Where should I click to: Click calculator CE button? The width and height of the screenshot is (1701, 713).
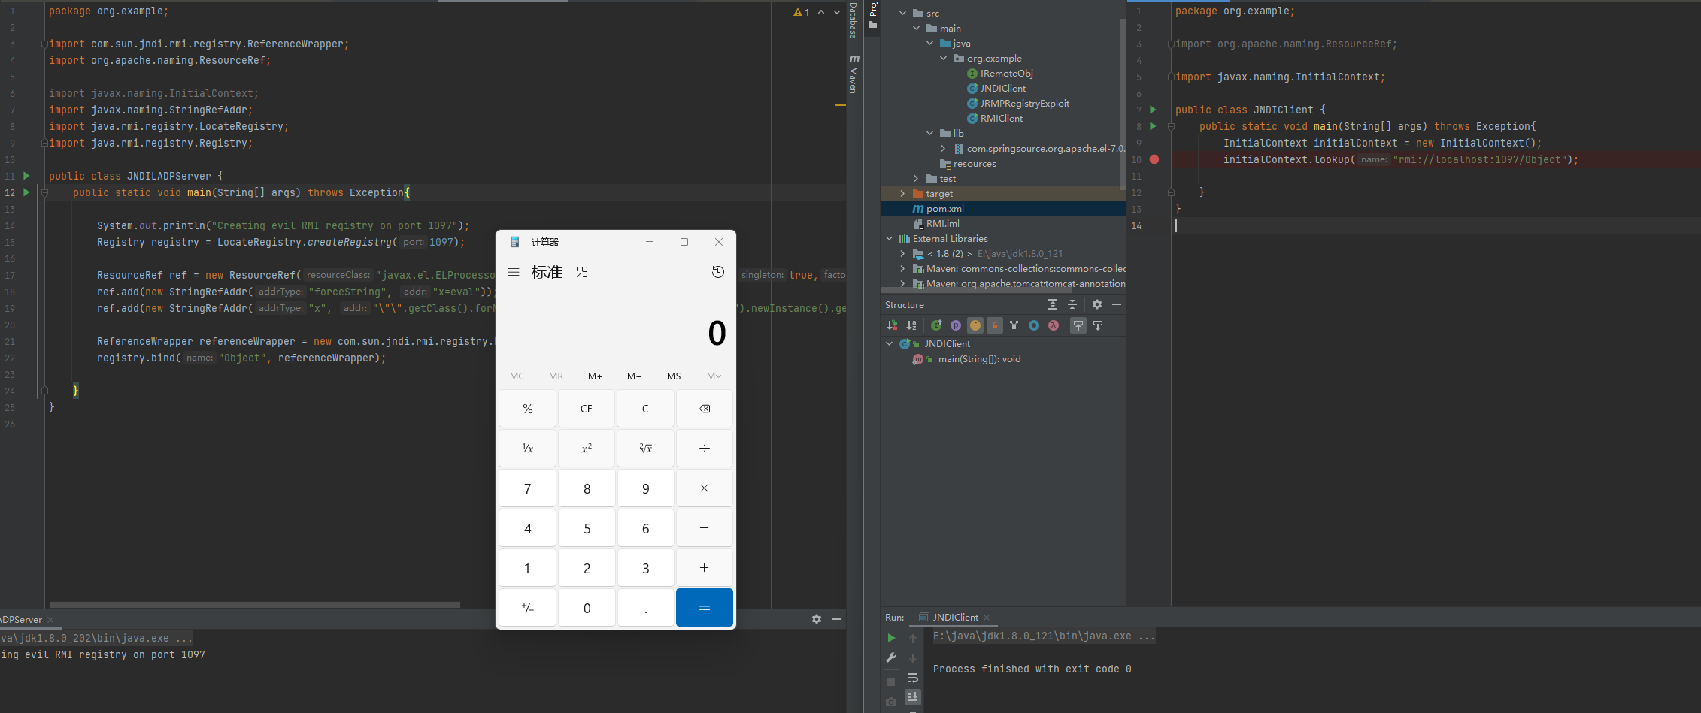coord(587,409)
